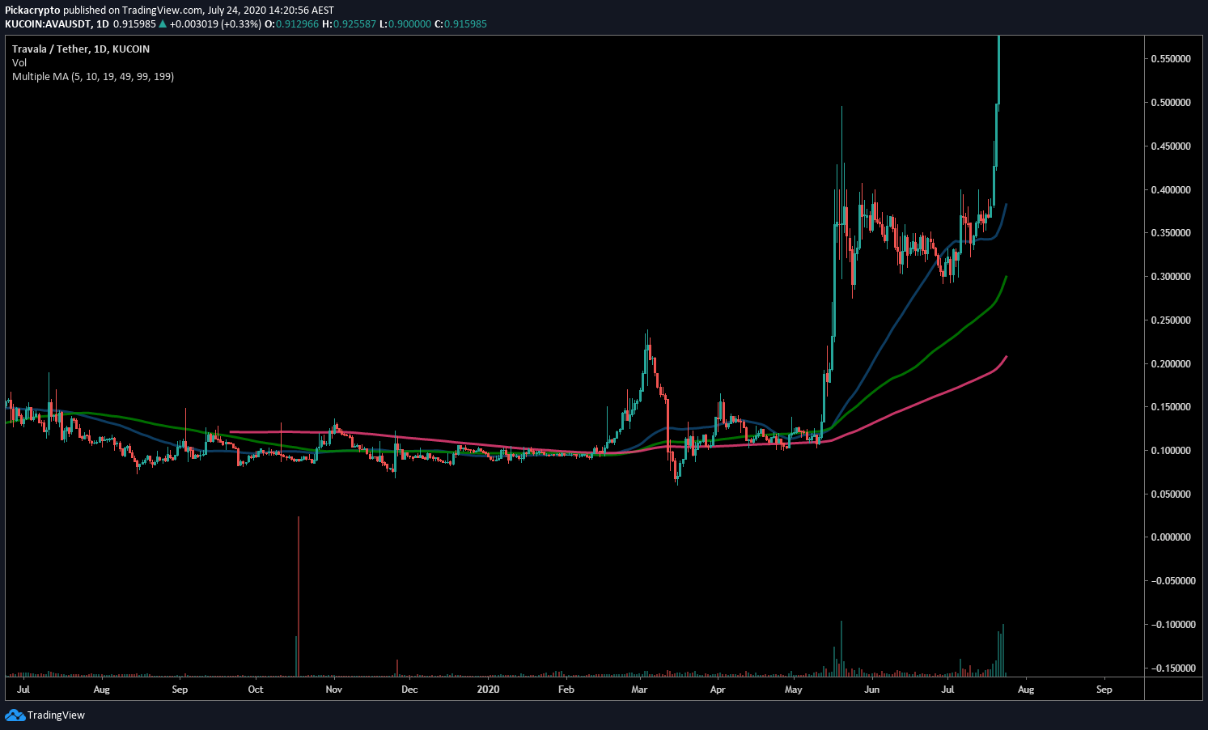Click the 0.550000 price axis label

point(1171,59)
